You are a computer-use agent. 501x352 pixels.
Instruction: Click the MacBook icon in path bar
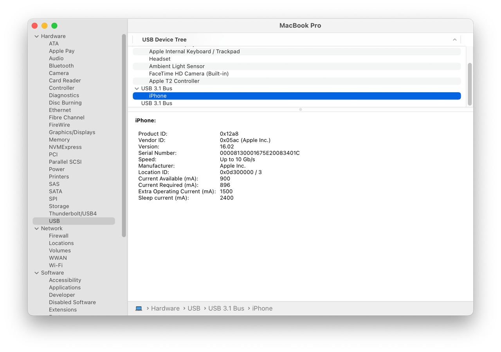click(x=139, y=308)
